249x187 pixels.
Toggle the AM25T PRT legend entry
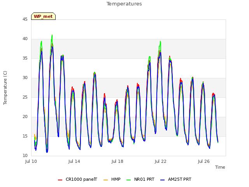pyautogui.click(x=175, y=179)
